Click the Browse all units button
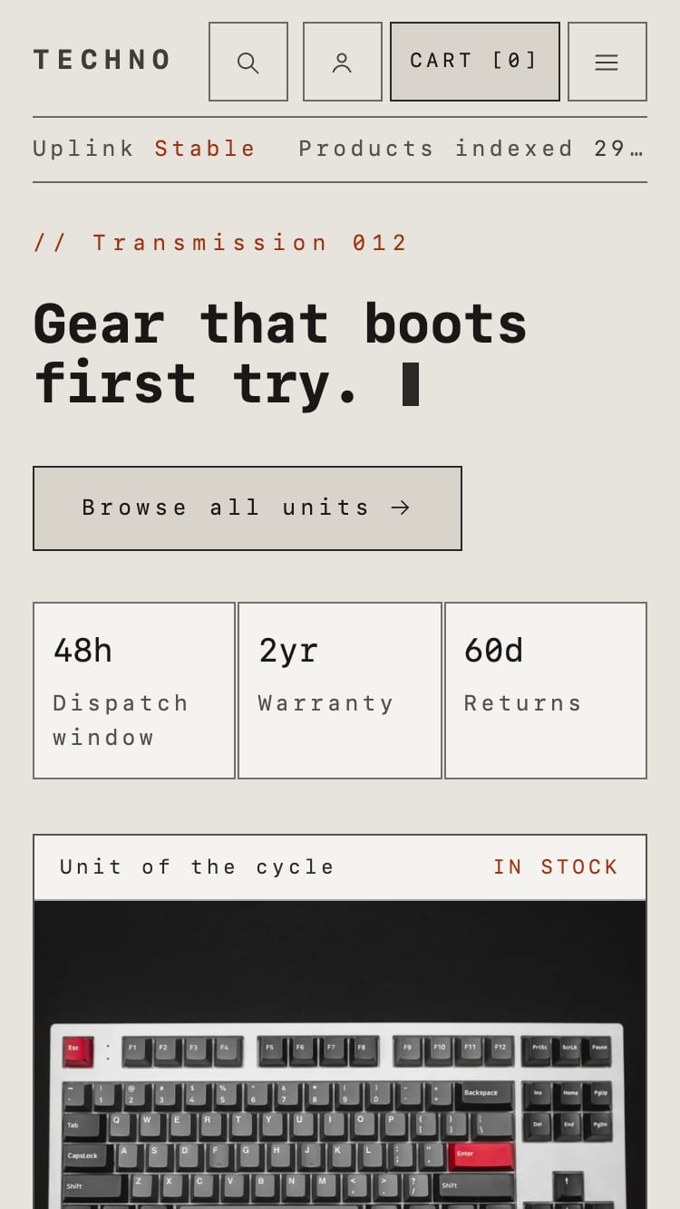The image size is (680, 1209). tap(248, 508)
